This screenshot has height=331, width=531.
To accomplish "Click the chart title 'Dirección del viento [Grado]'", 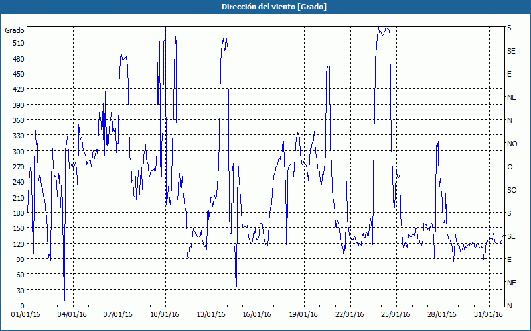I will coord(274,7).
